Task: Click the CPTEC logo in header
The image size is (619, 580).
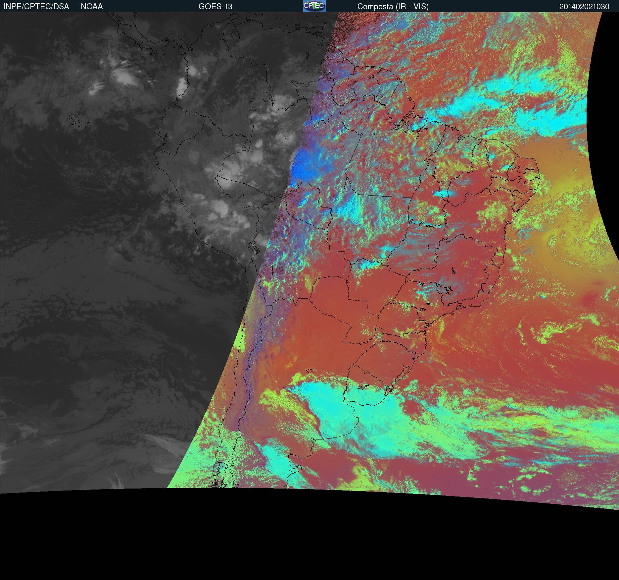Action: (314, 6)
